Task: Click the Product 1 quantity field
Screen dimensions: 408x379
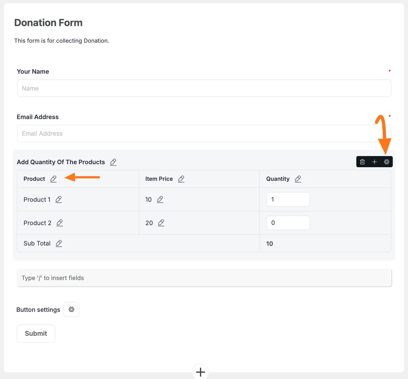Action: (x=288, y=200)
